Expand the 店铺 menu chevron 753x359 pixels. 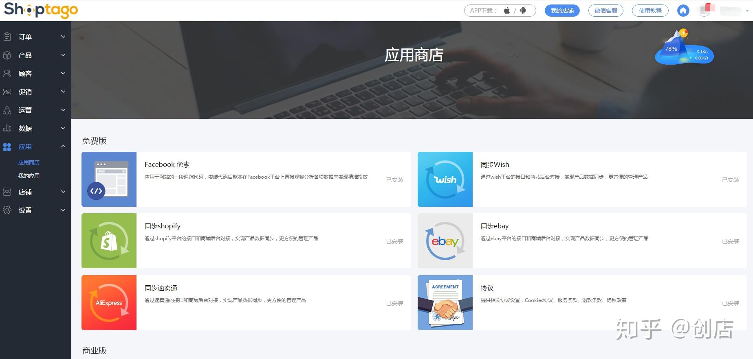click(x=63, y=192)
